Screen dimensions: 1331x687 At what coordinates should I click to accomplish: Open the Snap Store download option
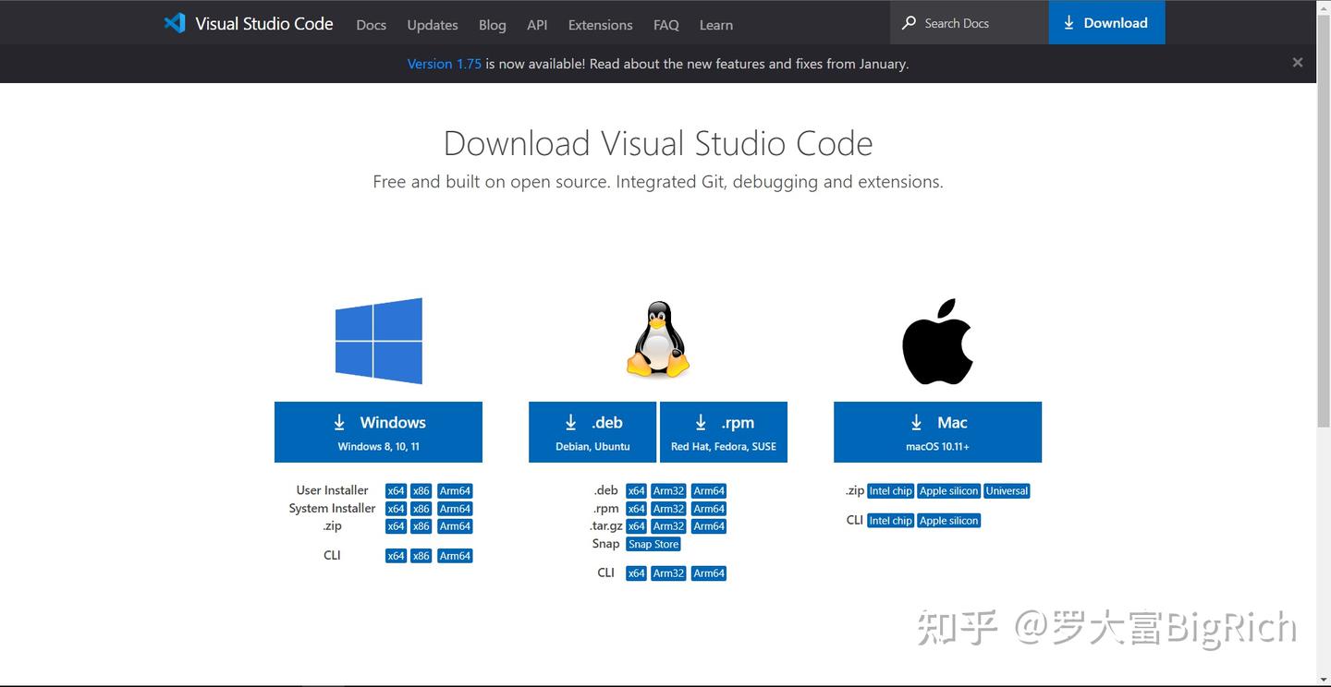coord(653,544)
